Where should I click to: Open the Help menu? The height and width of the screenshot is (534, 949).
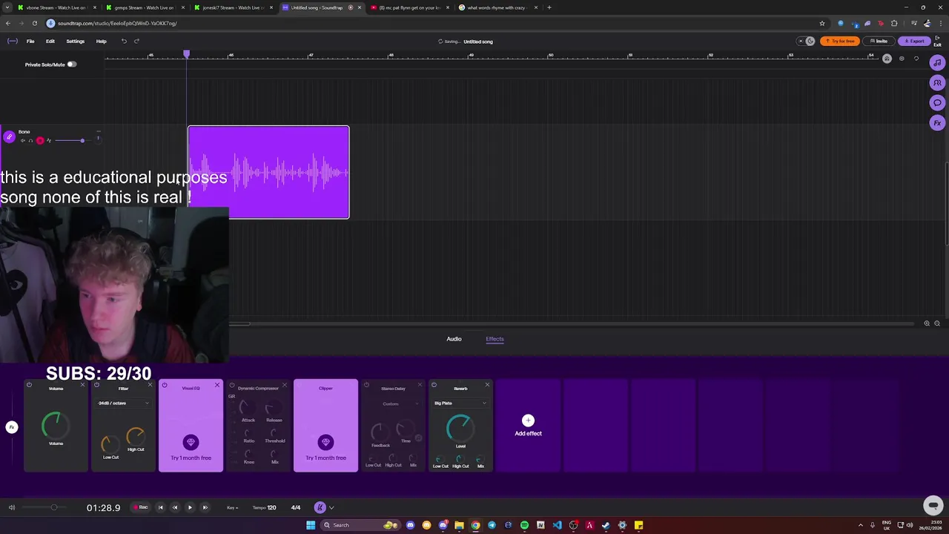coord(102,42)
